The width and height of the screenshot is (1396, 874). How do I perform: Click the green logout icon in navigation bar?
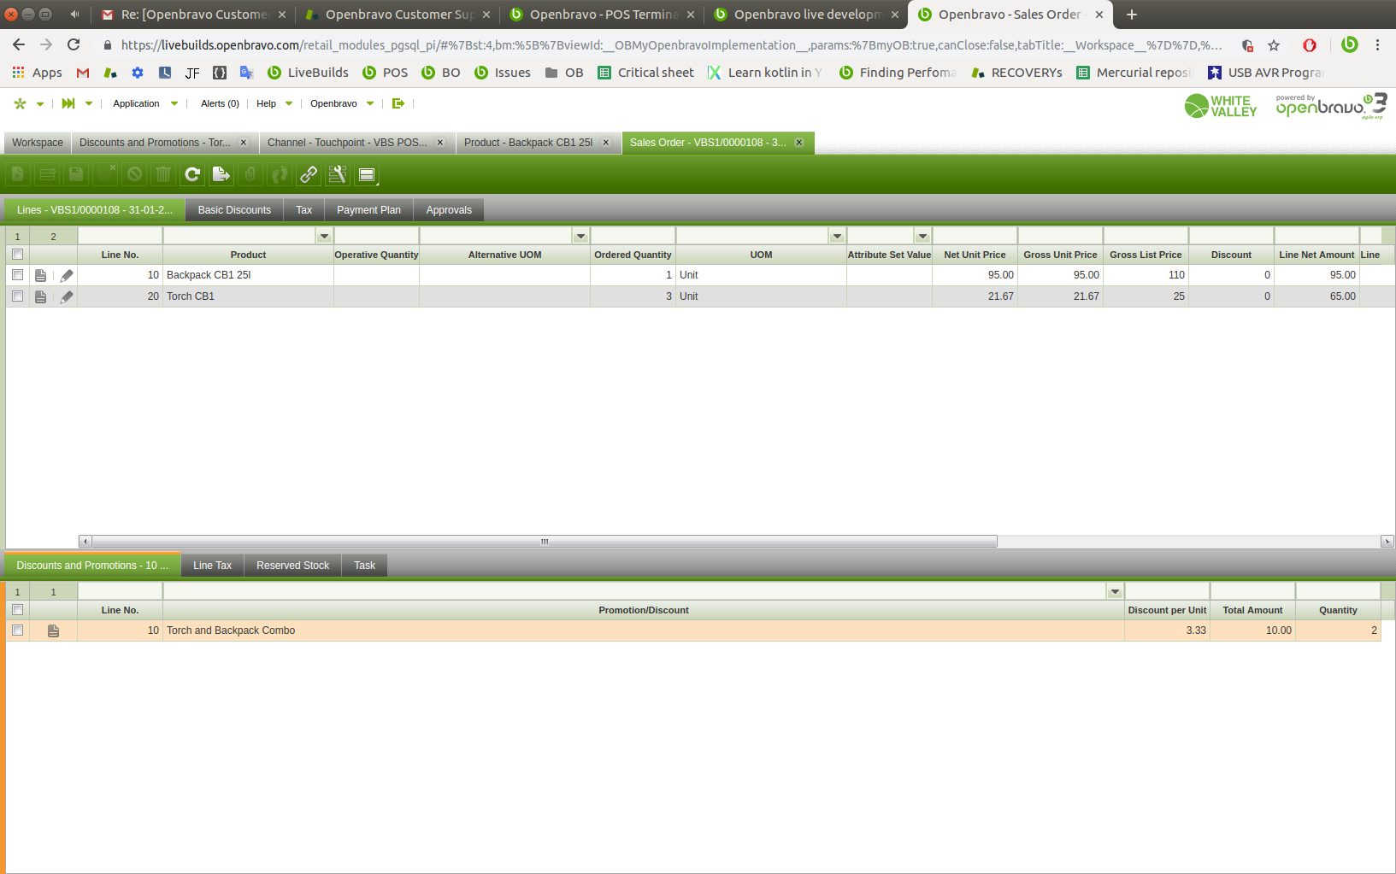(398, 103)
